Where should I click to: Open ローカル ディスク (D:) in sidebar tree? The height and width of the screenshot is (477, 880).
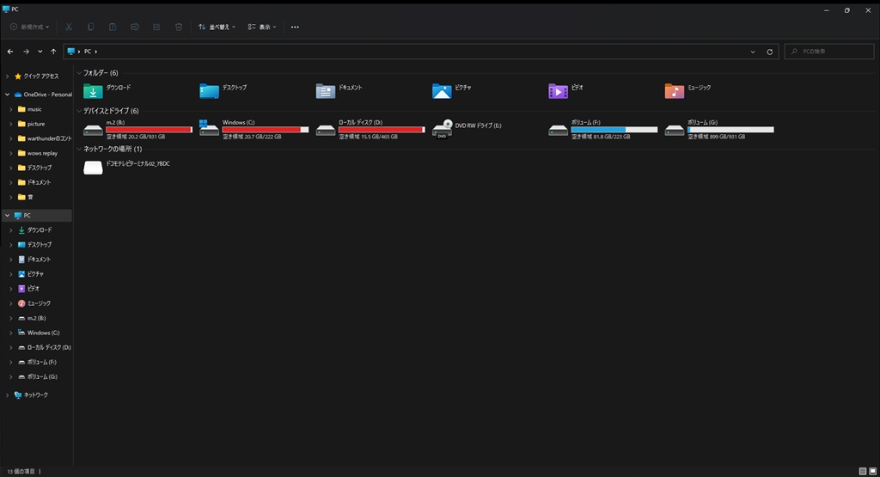point(45,347)
